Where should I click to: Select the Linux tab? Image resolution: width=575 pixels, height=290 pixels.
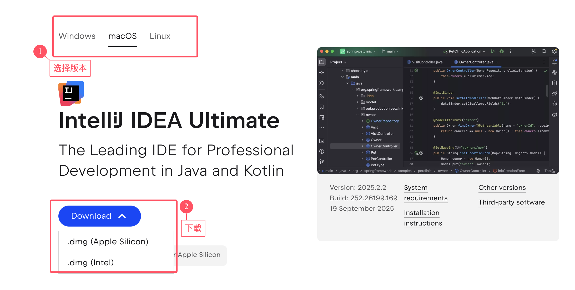click(160, 36)
